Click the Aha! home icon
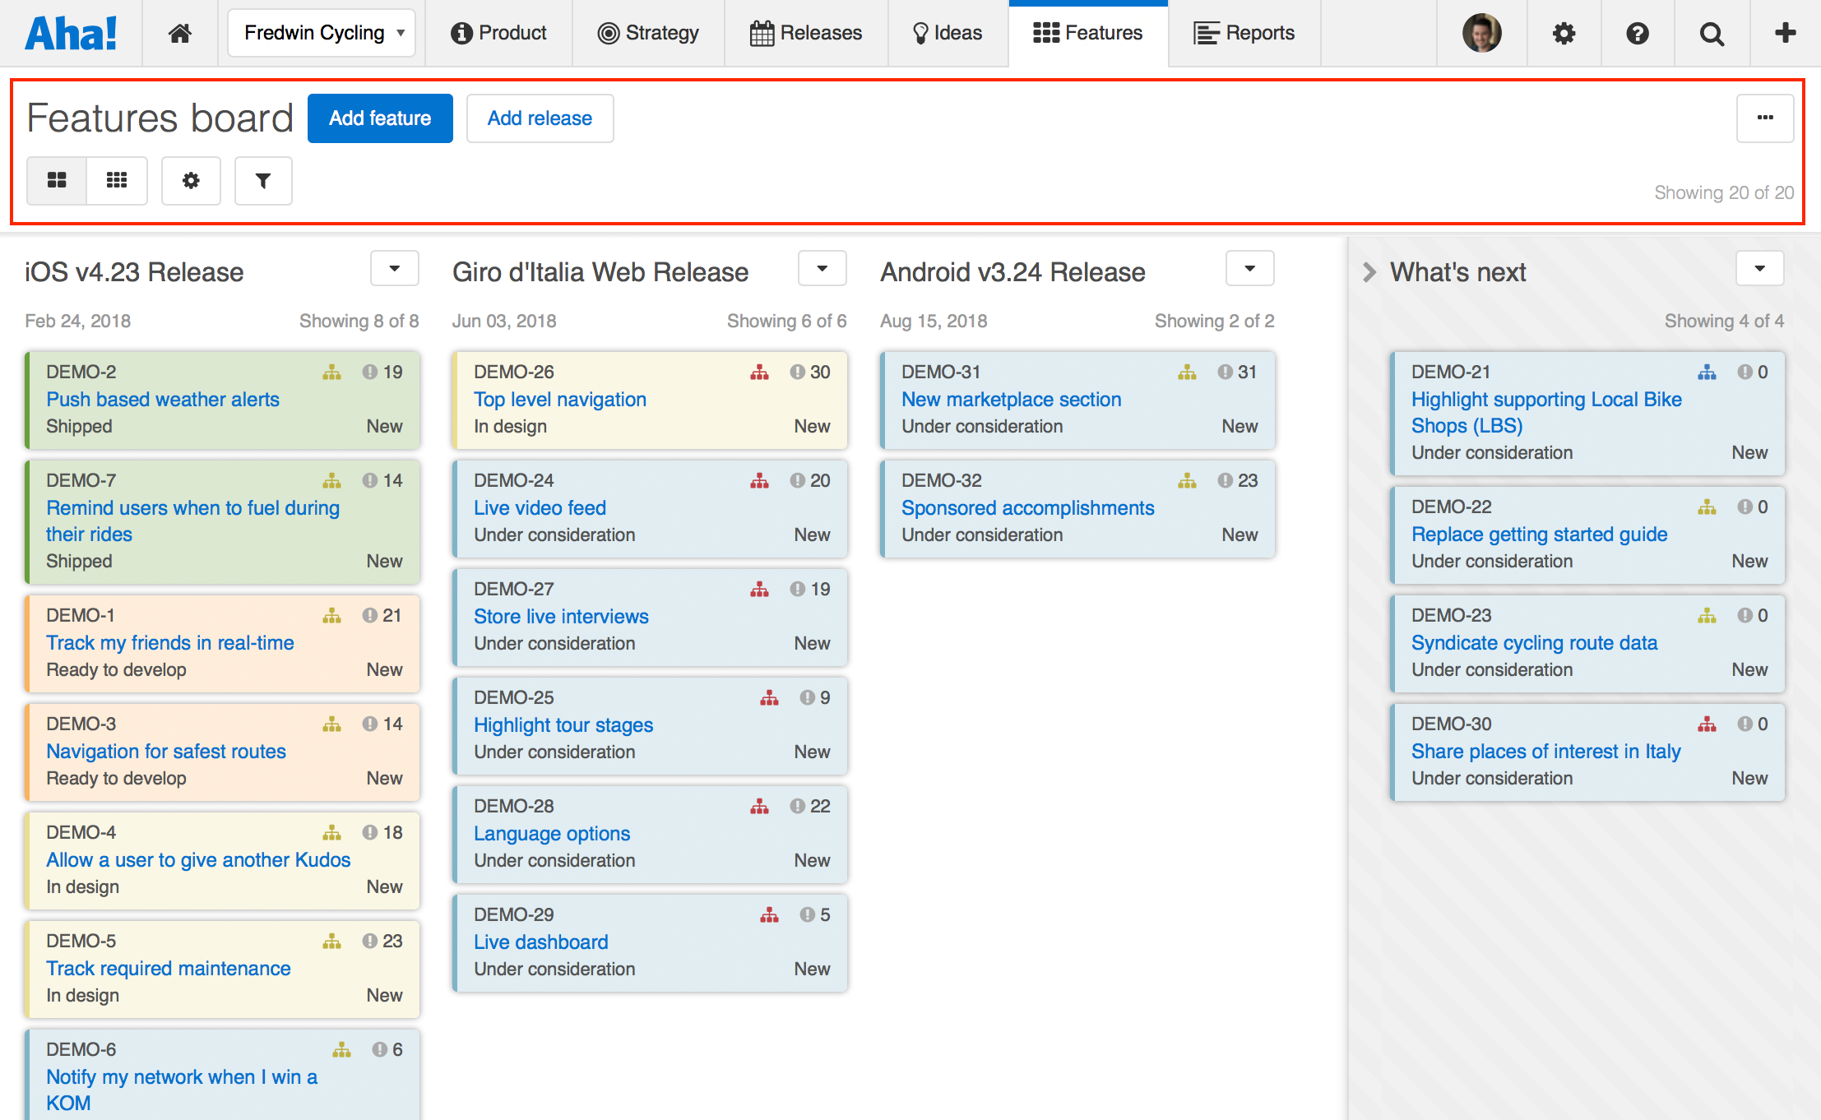Image resolution: width=1821 pixels, height=1120 pixels. 179,33
